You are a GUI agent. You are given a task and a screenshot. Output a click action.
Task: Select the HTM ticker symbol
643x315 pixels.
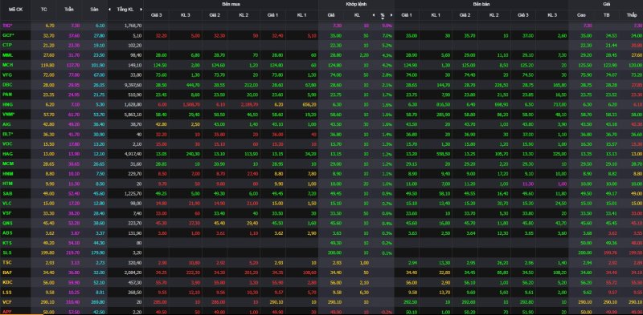[x=7, y=184]
